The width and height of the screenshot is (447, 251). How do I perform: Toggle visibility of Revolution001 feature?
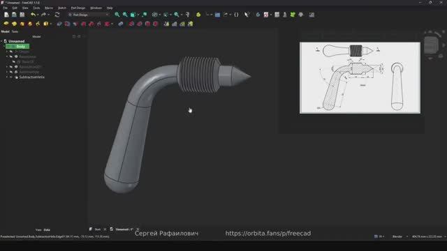11,67
